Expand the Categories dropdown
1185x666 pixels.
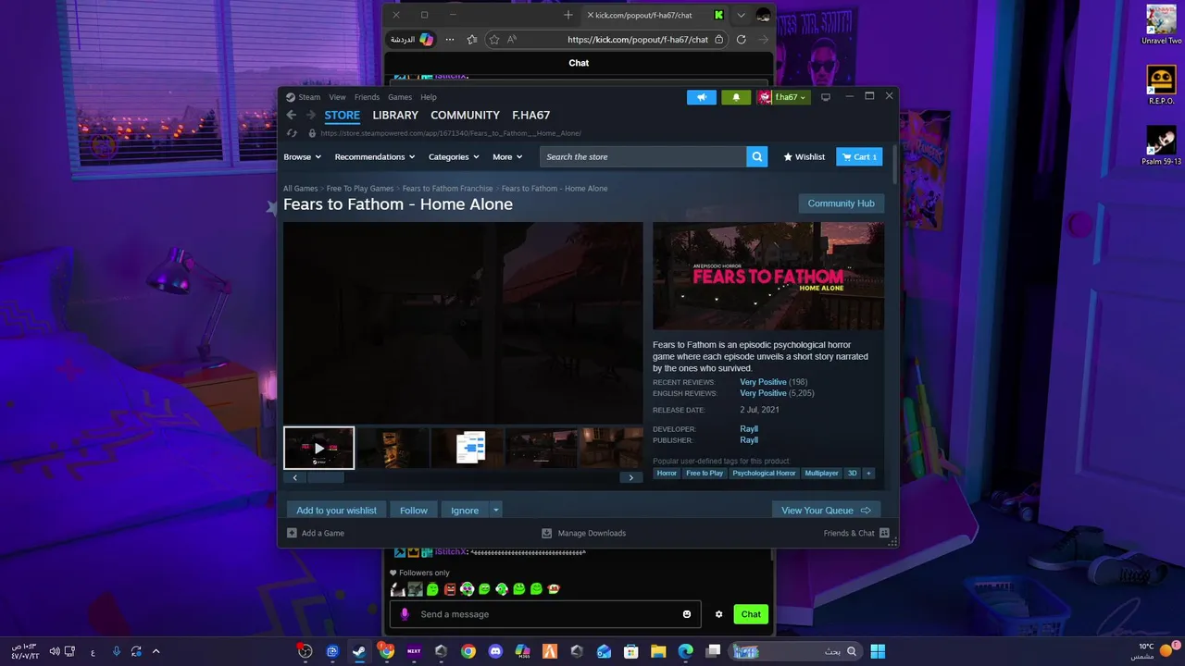pos(455,157)
